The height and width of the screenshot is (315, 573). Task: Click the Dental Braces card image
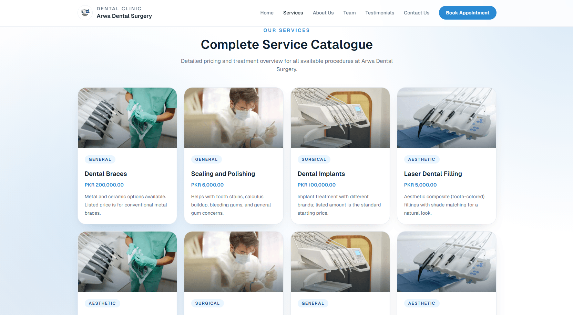click(127, 117)
